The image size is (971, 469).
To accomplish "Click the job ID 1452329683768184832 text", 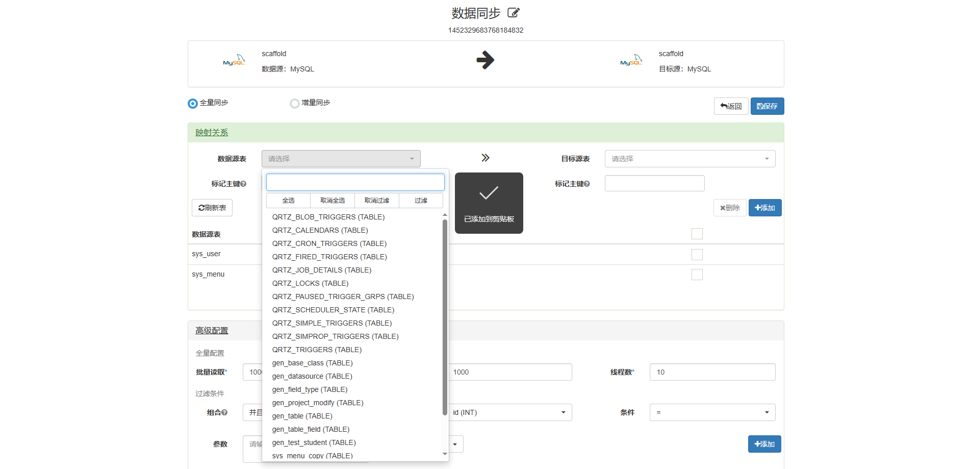I will [485, 30].
